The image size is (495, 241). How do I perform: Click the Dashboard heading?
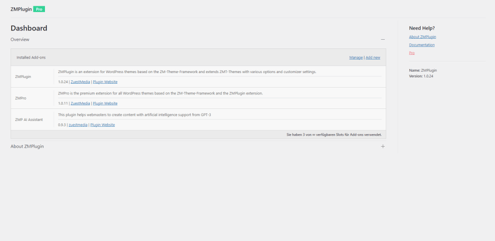(29, 28)
